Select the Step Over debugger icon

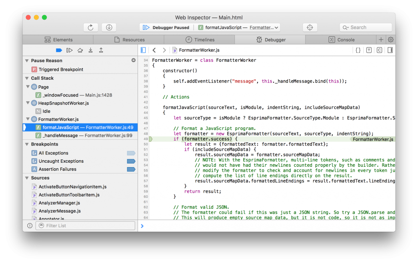tap(80, 50)
